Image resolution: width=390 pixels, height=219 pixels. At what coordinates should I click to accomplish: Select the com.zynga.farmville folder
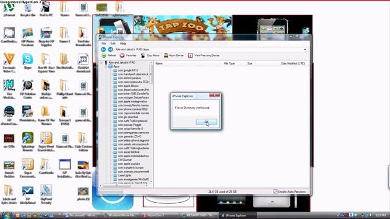point(128,128)
